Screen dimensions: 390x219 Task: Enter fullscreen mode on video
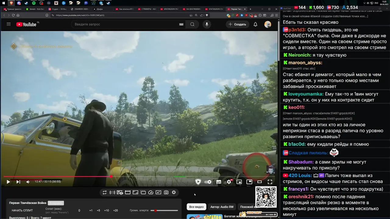point(270,182)
